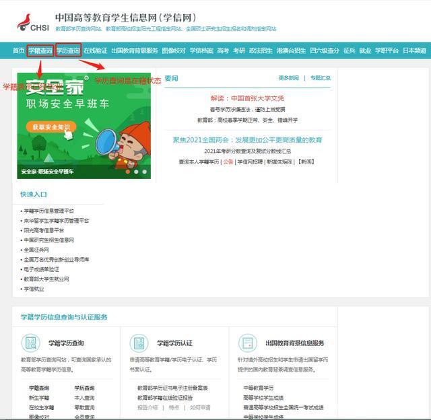Click the 获取安全知识 banner button

[51, 127]
